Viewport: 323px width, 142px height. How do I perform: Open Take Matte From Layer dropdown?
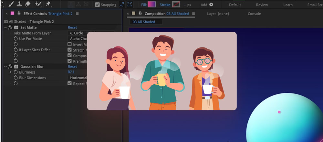pyautogui.click(x=79, y=33)
